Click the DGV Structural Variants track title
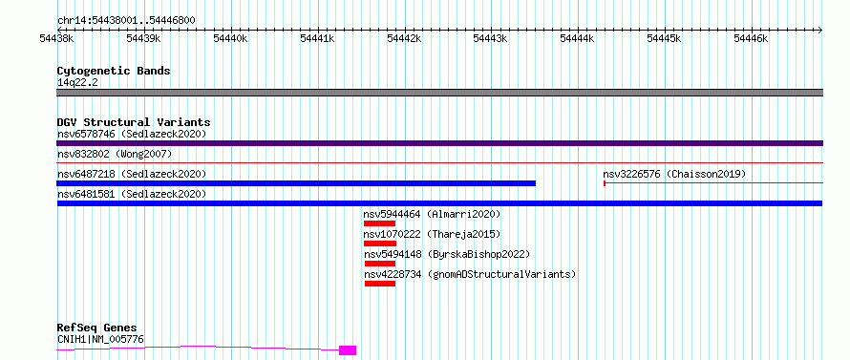The width and height of the screenshot is (850, 360). (x=134, y=122)
